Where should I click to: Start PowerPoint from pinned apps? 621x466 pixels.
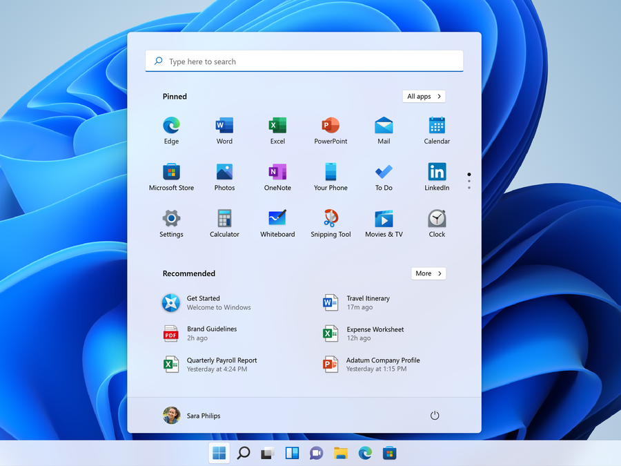(331, 130)
